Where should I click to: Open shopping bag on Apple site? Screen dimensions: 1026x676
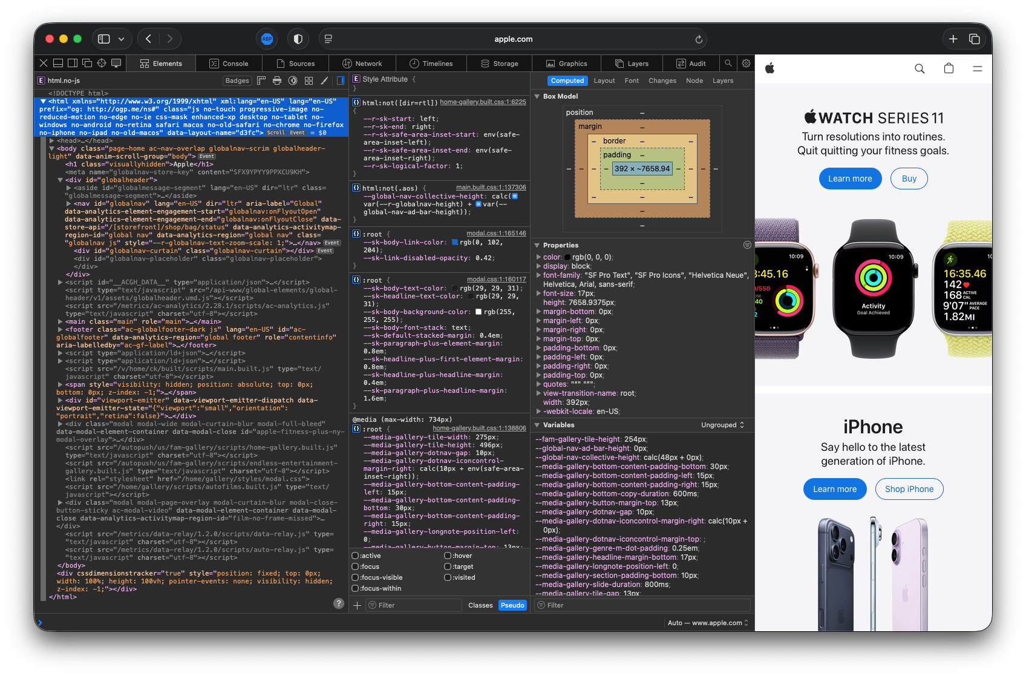click(x=949, y=68)
